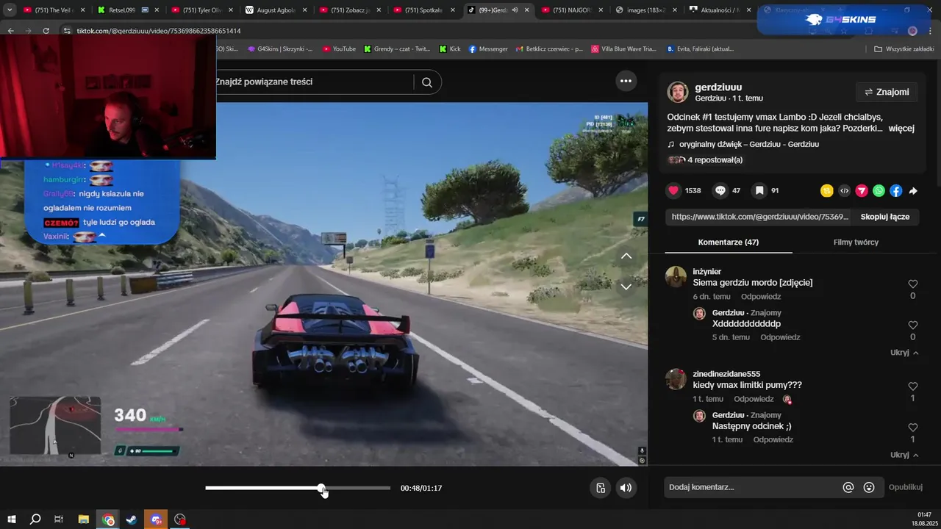Click the Znajomi follow-status button
941x529 pixels.
(887, 92)
